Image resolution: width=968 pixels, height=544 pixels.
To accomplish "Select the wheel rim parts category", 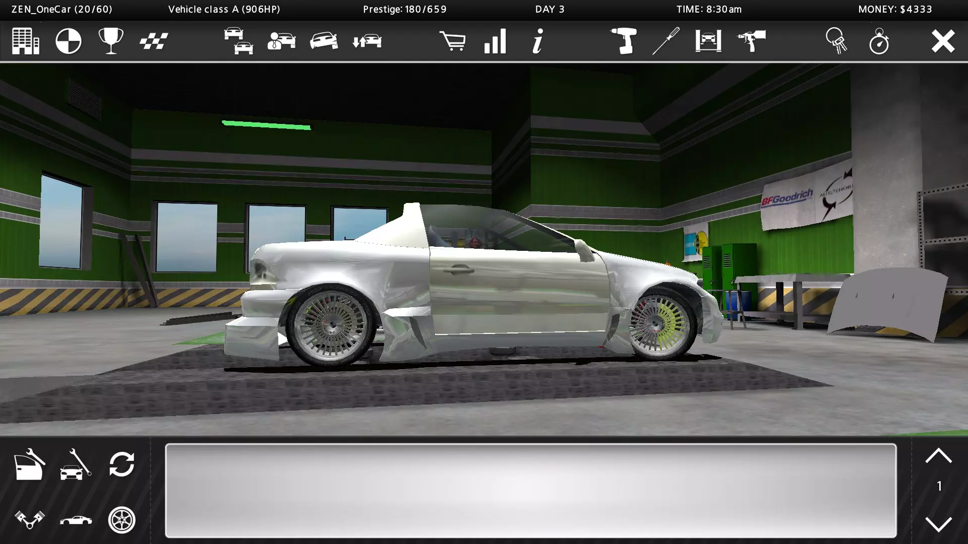I will pyautogui.click(x=122, y=520).
